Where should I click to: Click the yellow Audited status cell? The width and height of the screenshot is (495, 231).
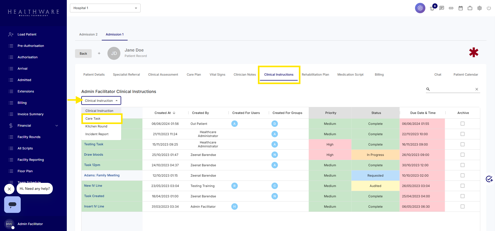(x=375, y=186)
